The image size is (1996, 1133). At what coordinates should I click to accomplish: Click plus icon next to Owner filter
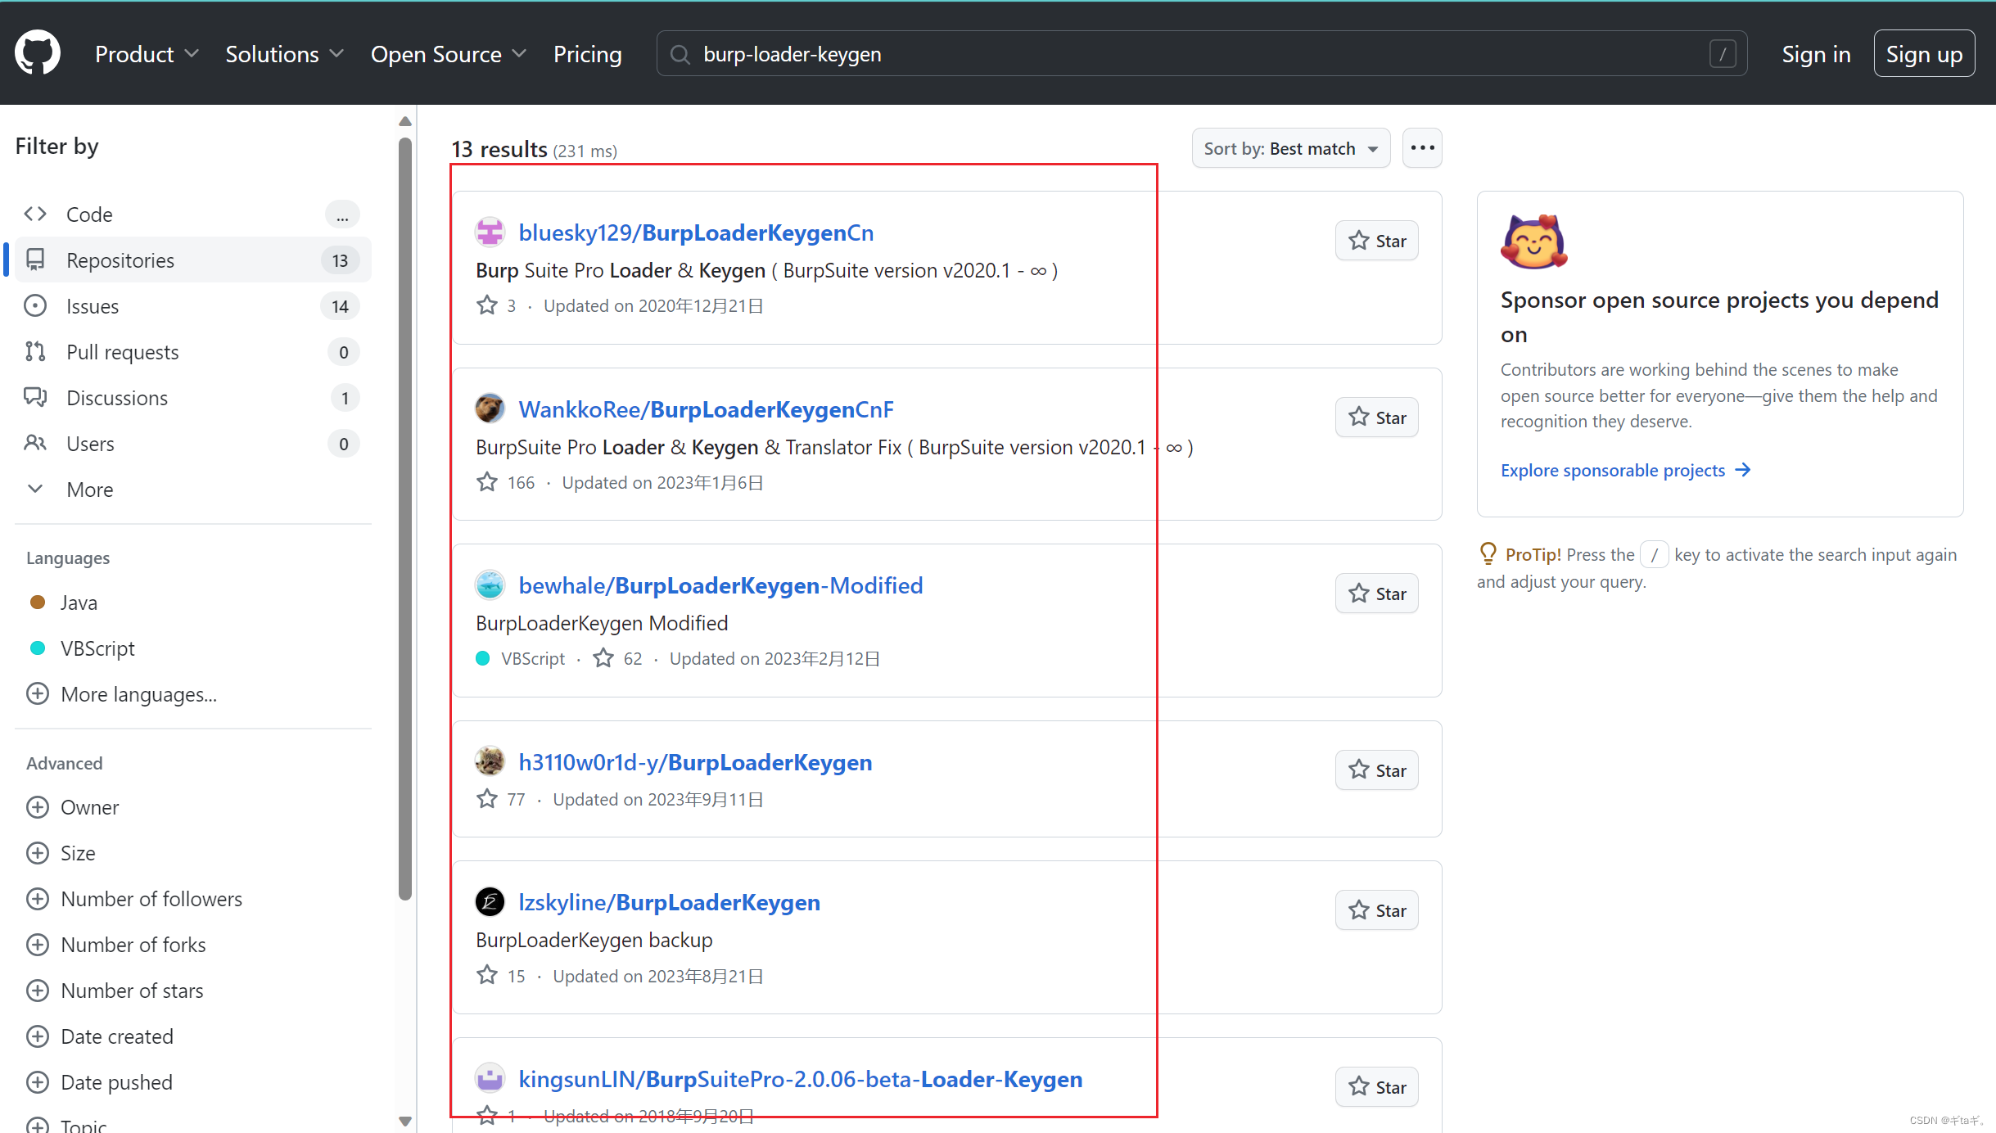38,807
